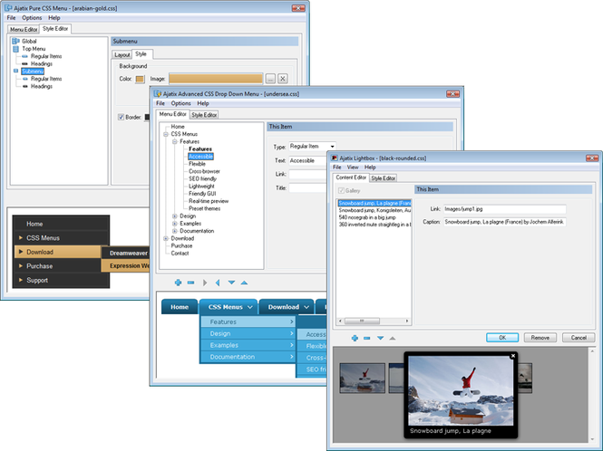Open View menu in Lightbox window
Image resolution: width=603 pixels, height=451 pixels.
pyautogui.click(x=353, y=168)
